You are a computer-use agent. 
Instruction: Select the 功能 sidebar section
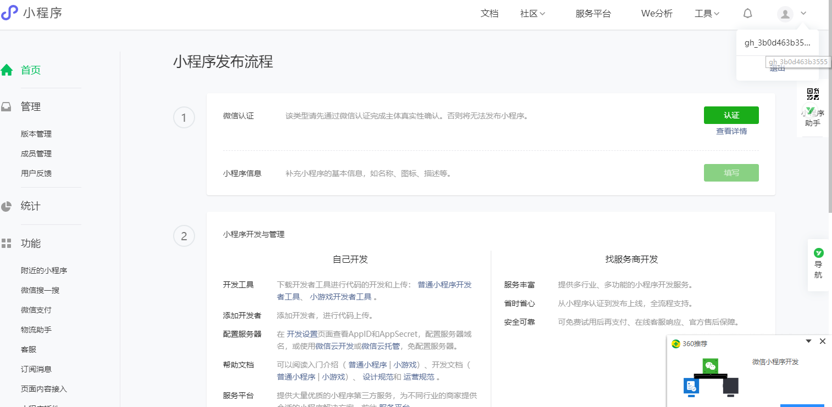[x=31, y=244]
